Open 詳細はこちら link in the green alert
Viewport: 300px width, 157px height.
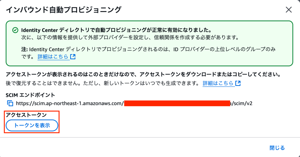click(x=53, y=57)
